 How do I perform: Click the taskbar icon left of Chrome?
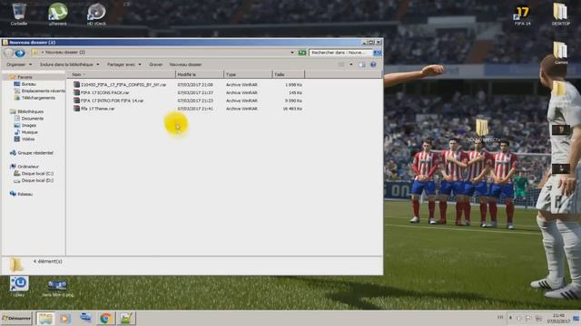point(85,318)
